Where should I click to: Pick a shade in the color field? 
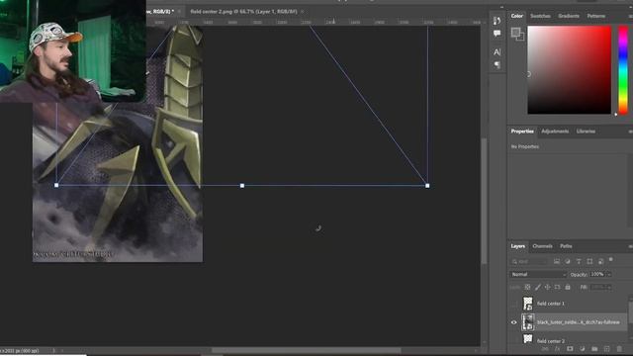pyautogui.click(x=570, y=70)
